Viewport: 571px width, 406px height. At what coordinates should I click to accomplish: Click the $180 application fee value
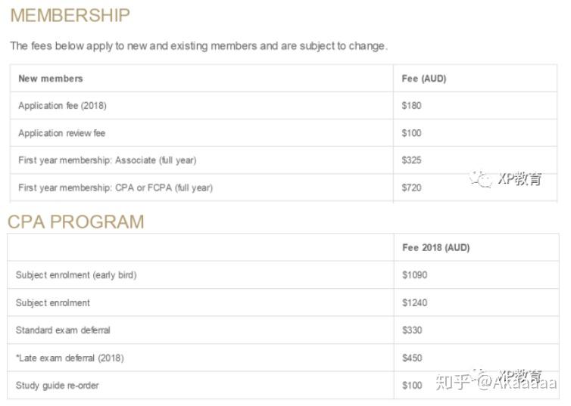tap(411, 106)
